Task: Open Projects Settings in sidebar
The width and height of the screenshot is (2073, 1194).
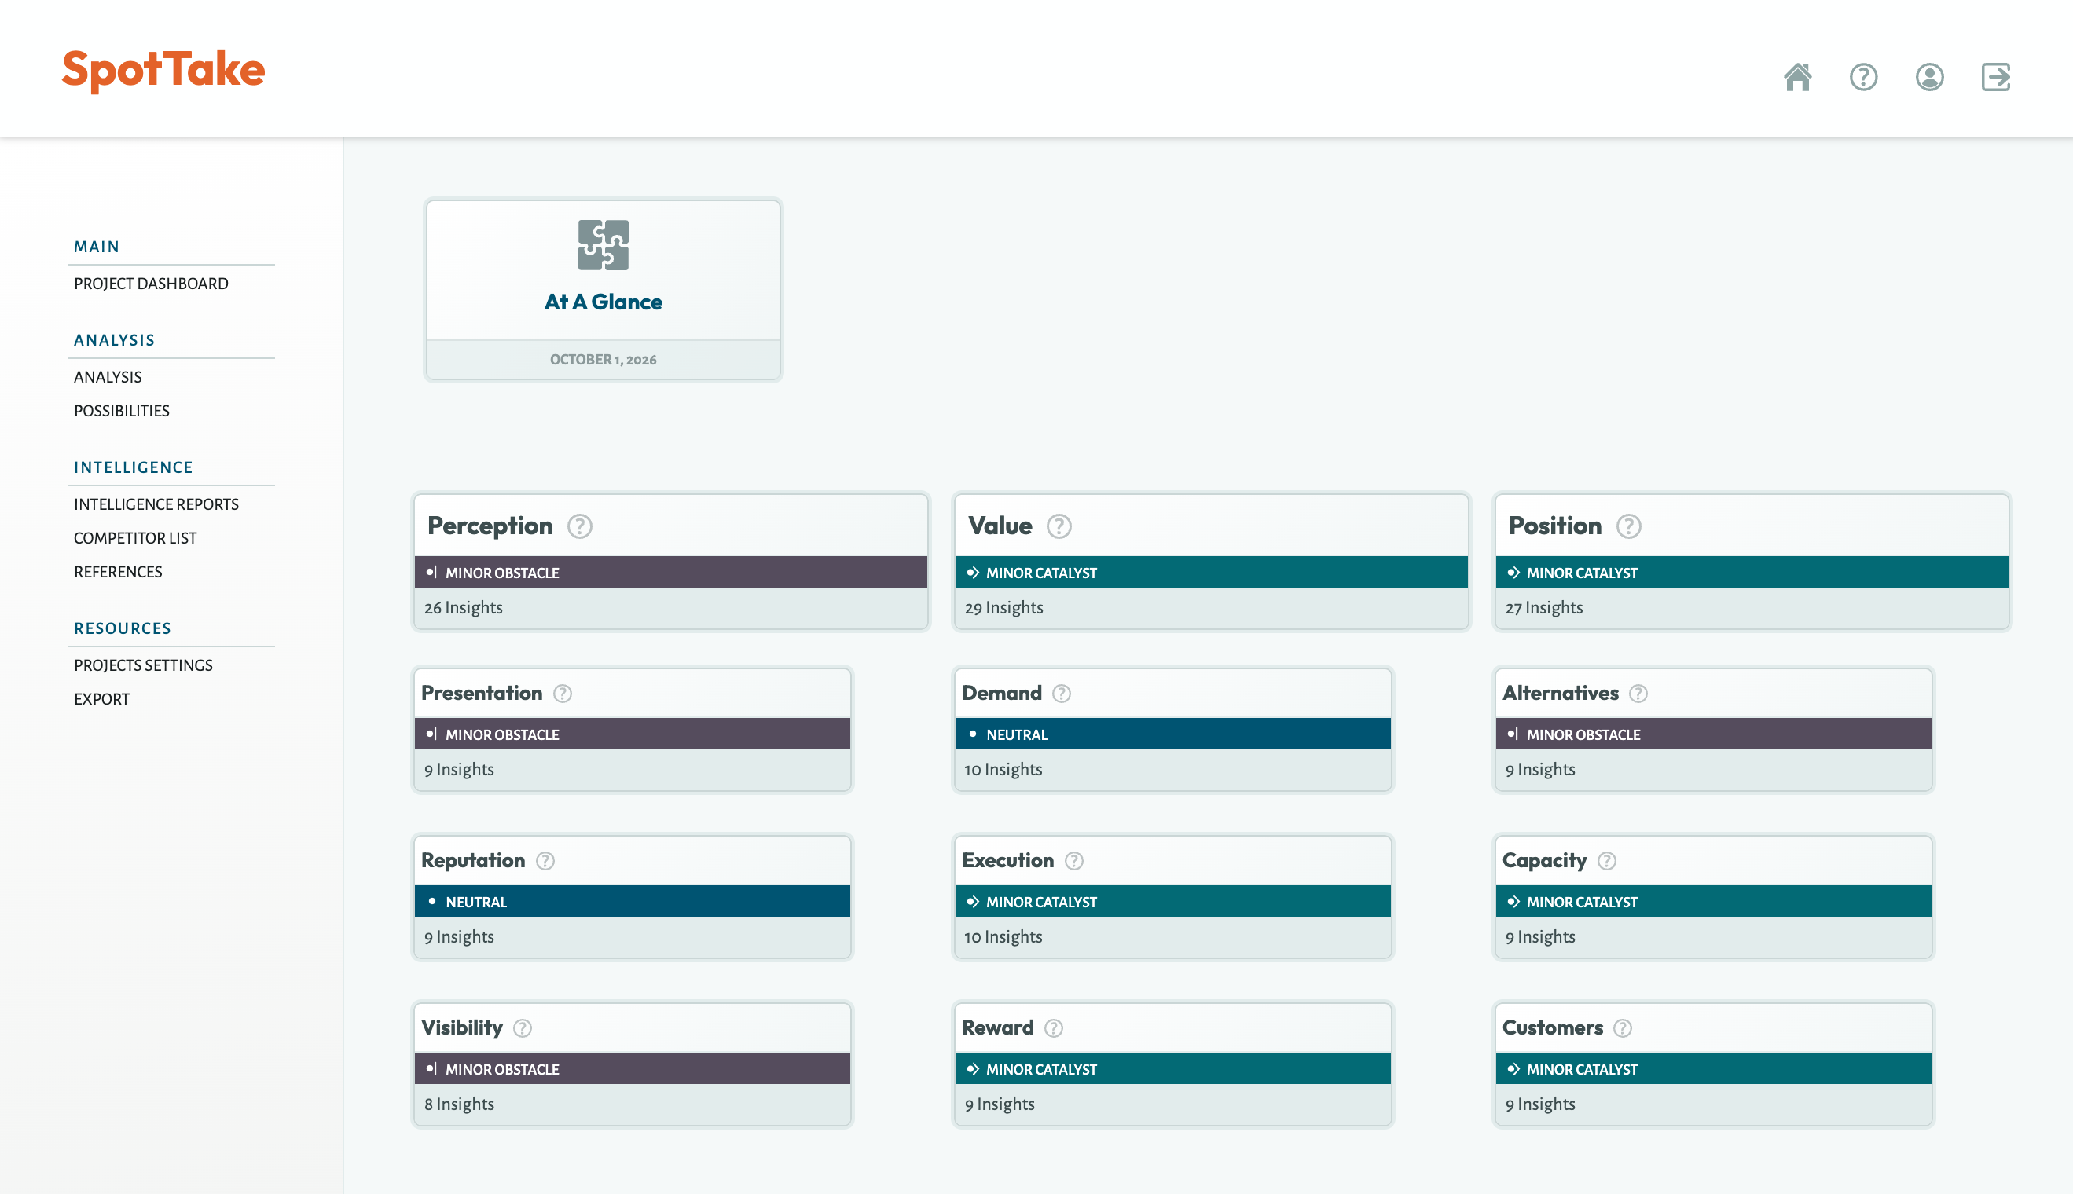Action: pos(143,665)
